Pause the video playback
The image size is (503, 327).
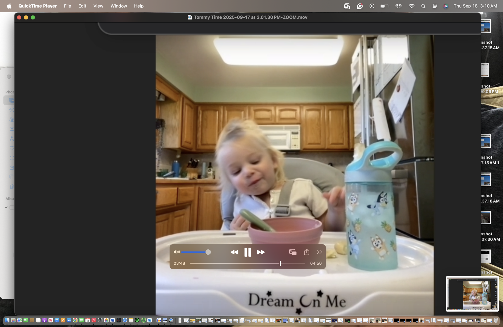coord(247,252)
